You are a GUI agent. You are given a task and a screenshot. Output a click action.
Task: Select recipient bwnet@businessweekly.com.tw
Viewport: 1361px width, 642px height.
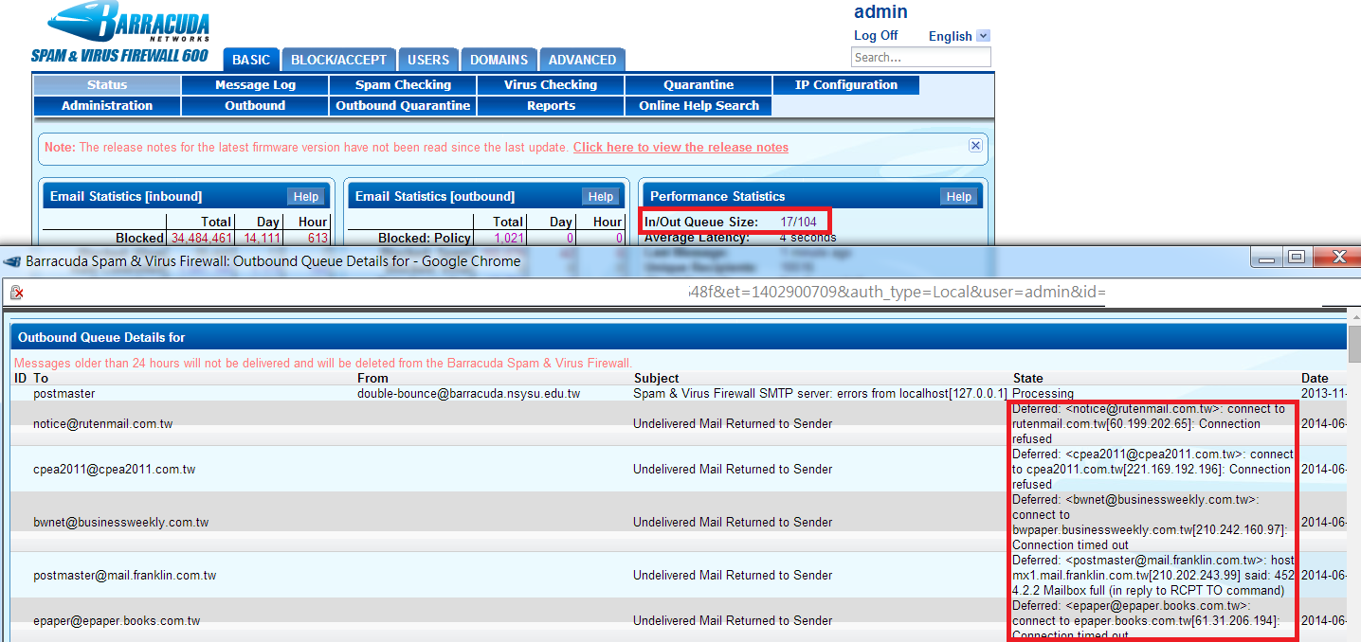pyautogui.click(x=120, y=522)
